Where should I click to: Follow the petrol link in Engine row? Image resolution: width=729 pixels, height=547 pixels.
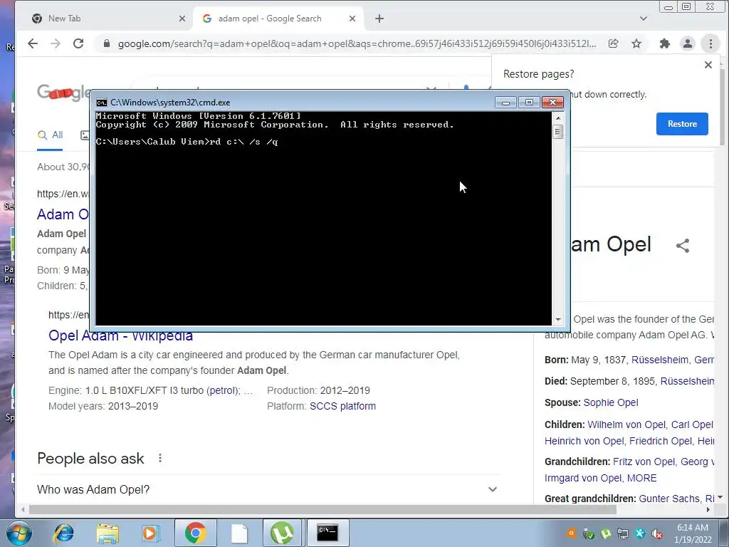click(x=223, y=390)
